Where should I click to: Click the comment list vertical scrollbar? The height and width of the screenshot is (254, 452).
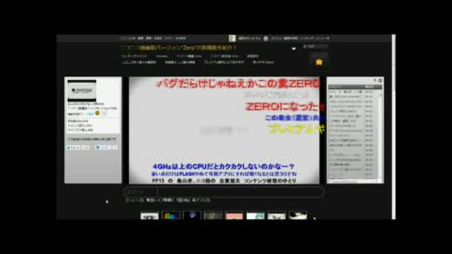tap(380, 134)
